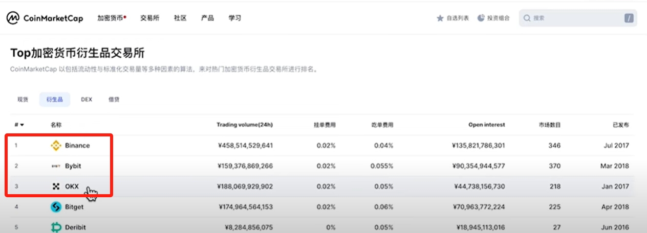The height and width of the screenshot is (233, 647).
Task: Switch to the 现货 tab
Action: 23,100
